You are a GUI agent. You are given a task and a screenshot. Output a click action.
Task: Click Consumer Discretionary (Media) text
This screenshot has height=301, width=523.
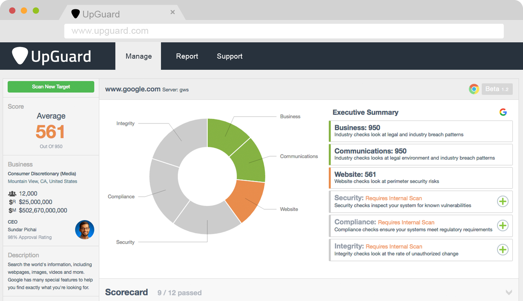point(42,174)
